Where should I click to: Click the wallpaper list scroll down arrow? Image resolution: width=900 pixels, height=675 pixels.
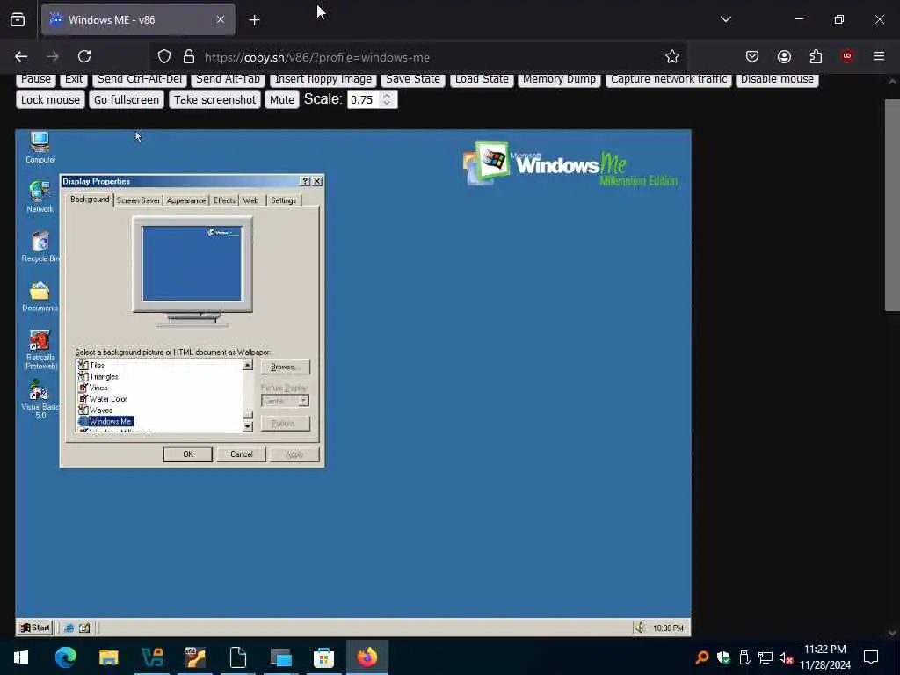(247, 426)
